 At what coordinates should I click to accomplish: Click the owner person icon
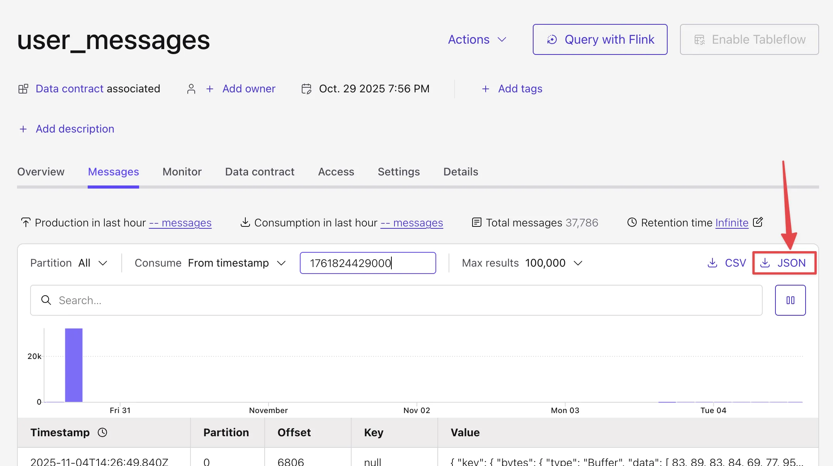coord(191,89)
